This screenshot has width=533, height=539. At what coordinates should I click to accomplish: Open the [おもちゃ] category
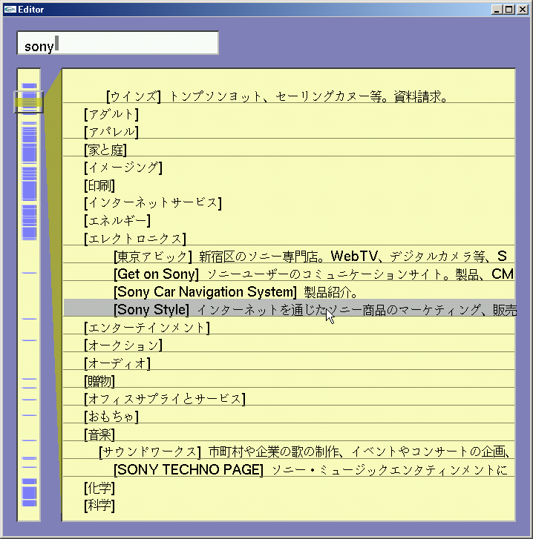[x=111, y=417]
